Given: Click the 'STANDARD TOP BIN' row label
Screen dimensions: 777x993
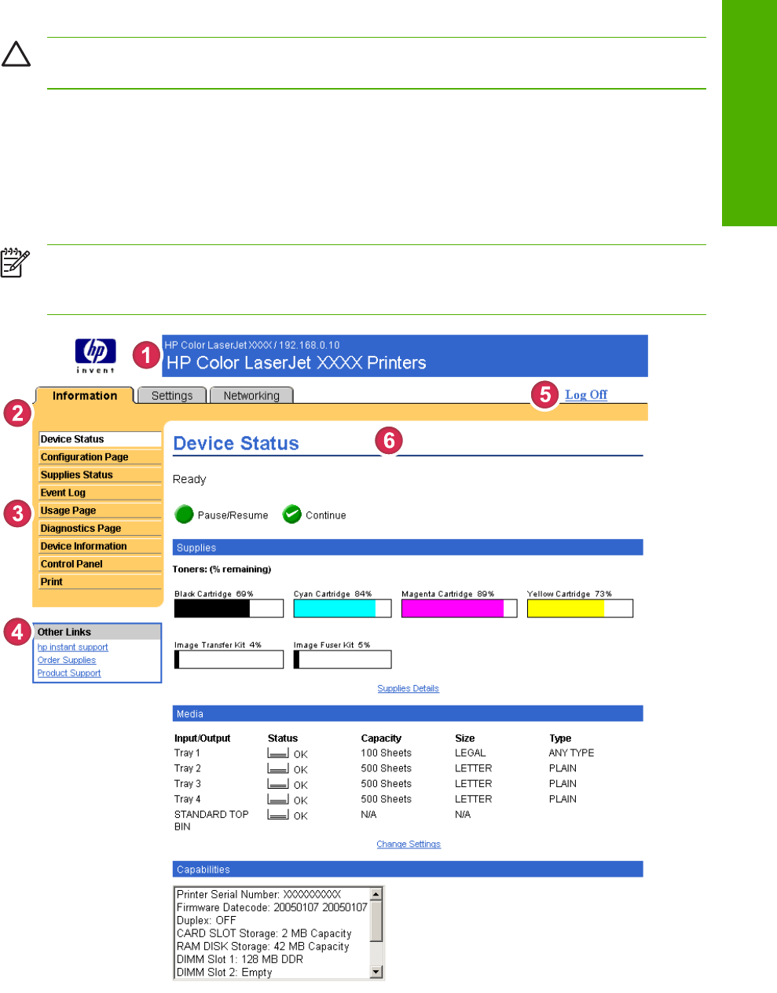Looking at the screenshot, I should pyautogui.click(x=211, y=820).
